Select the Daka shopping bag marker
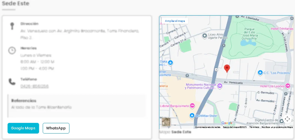This screenshot has height=140, width=295. tap(171, 63)
